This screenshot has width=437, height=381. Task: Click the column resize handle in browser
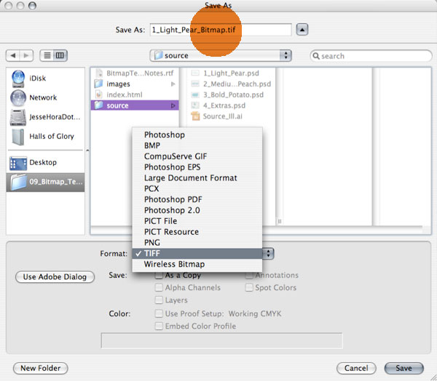coord(280,221)
